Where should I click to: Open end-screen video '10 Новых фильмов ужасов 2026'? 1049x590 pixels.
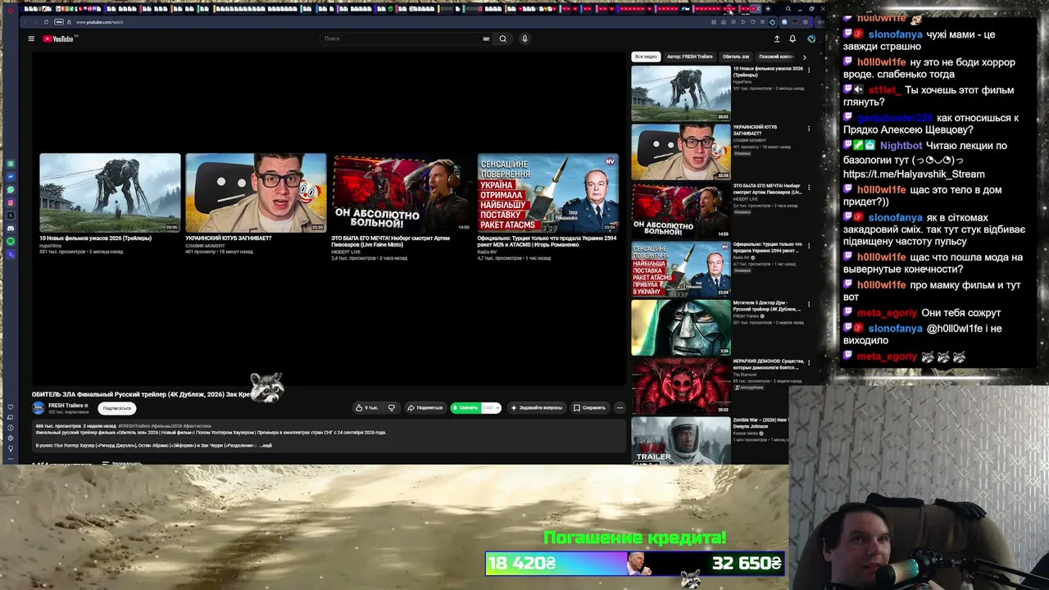(x=110, y=193)
